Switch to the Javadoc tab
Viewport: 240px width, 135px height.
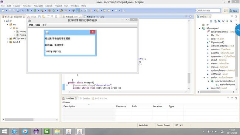tap(85, 98)
